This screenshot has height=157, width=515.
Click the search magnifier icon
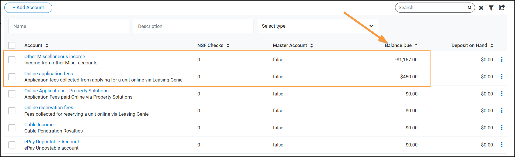pos(470,8)
